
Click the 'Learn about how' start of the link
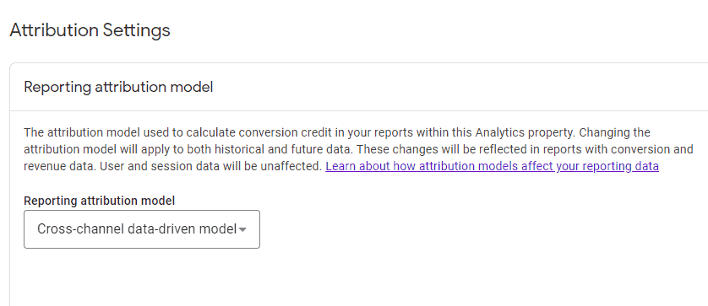point(365,166)
